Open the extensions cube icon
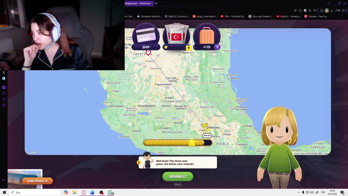 322,10
